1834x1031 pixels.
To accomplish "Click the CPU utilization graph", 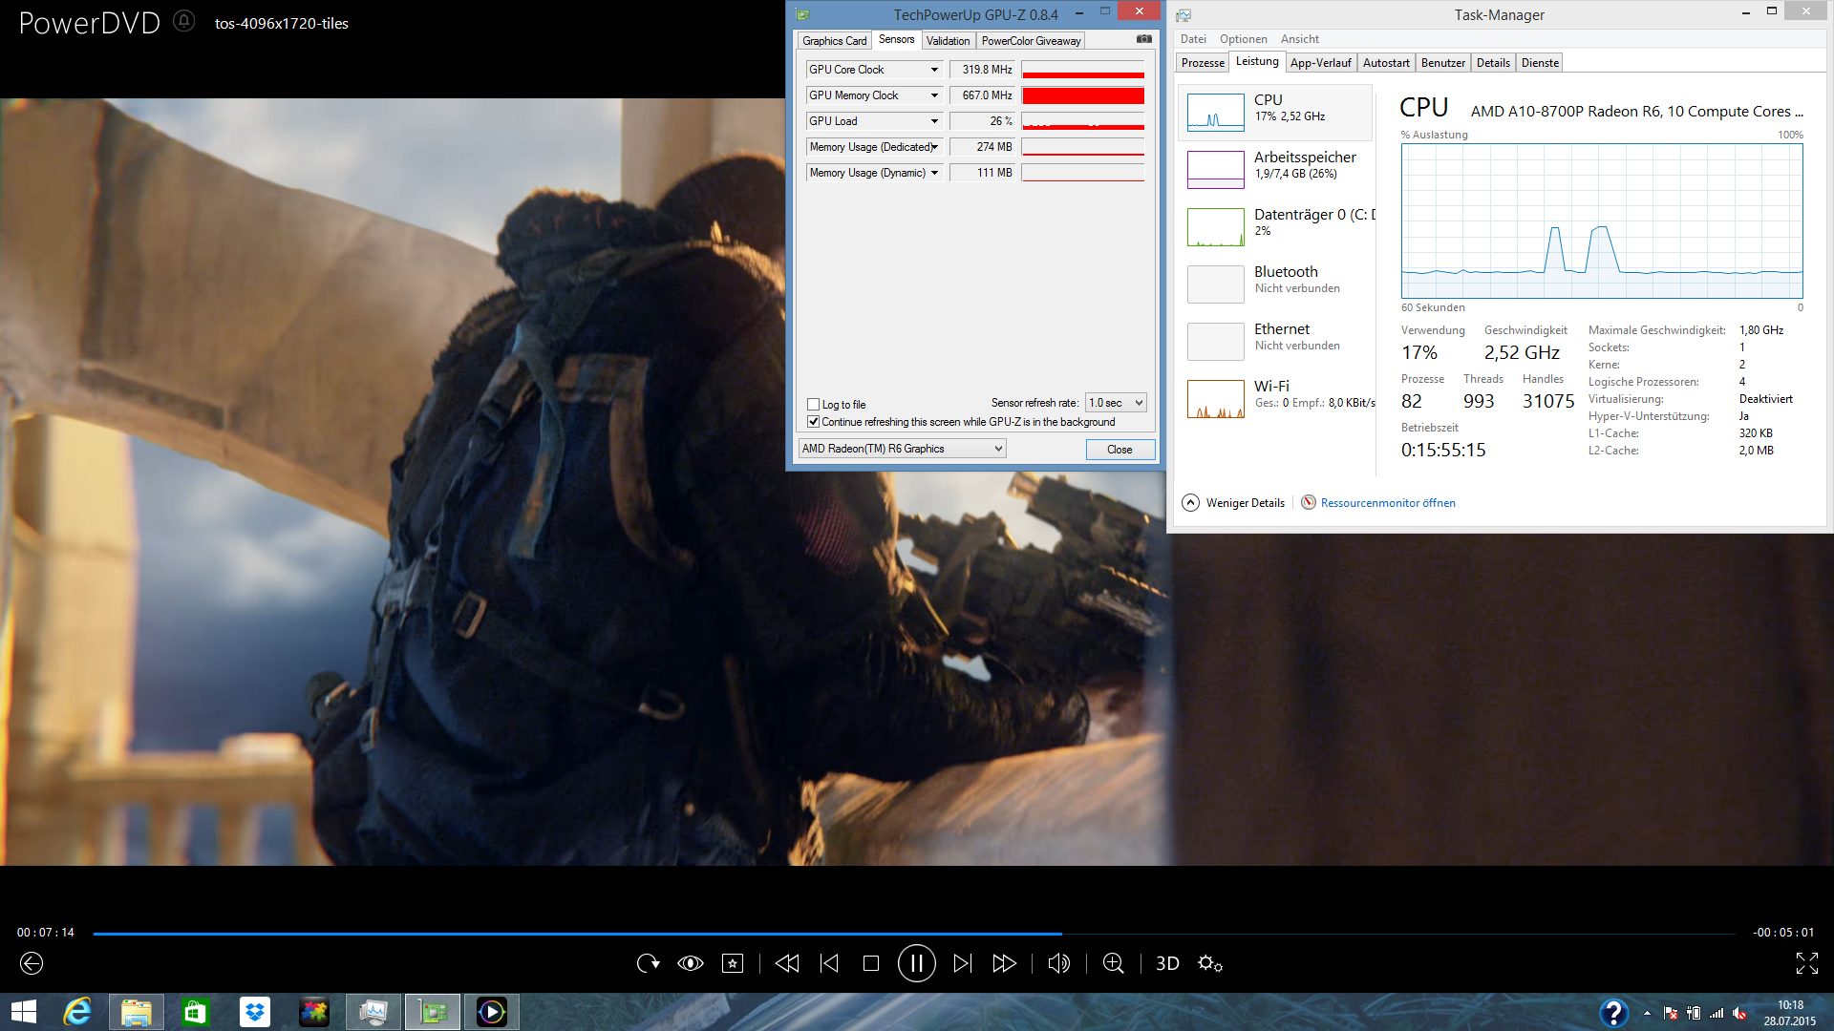I will 1602,221.
